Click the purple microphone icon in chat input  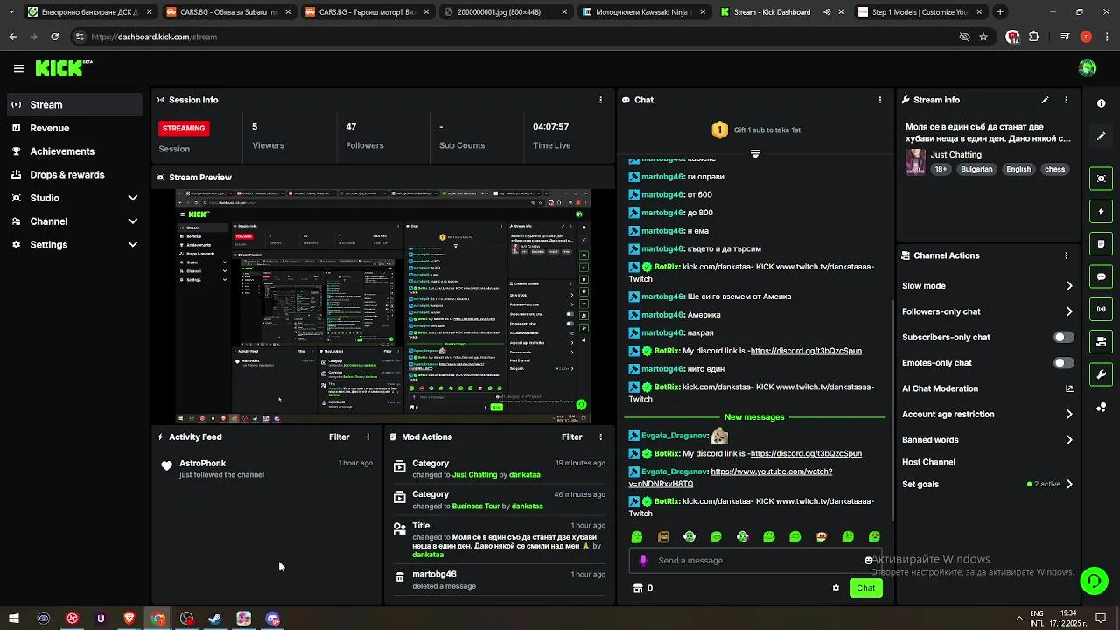(x=643, y=560)
